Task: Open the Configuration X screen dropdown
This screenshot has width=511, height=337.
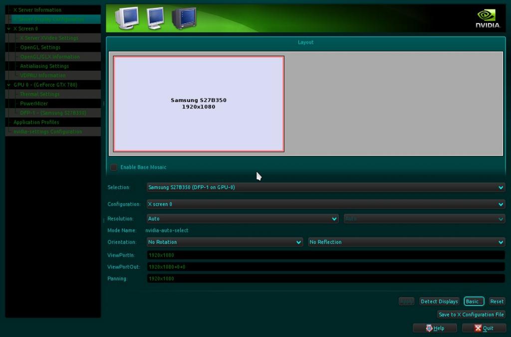Action: click(x=326, y=205)
